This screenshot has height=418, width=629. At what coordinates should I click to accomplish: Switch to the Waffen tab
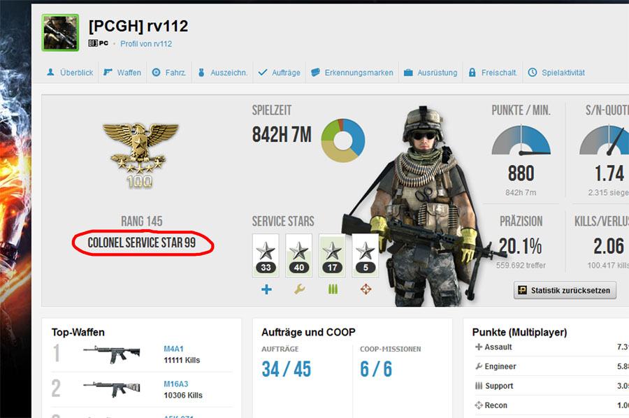coord(122,73)
